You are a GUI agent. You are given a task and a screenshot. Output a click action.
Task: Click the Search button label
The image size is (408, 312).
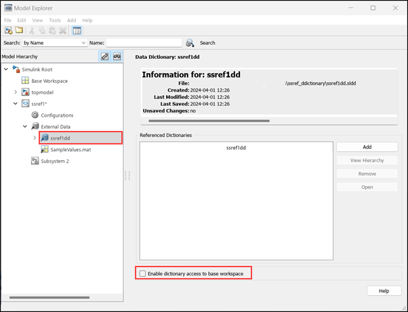click(207, 43)
